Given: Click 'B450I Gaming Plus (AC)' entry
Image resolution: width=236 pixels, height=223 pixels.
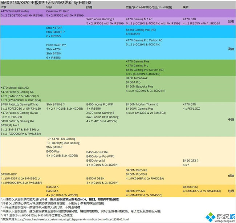Looking at the screenshot, I should click(x=141, y=30).
